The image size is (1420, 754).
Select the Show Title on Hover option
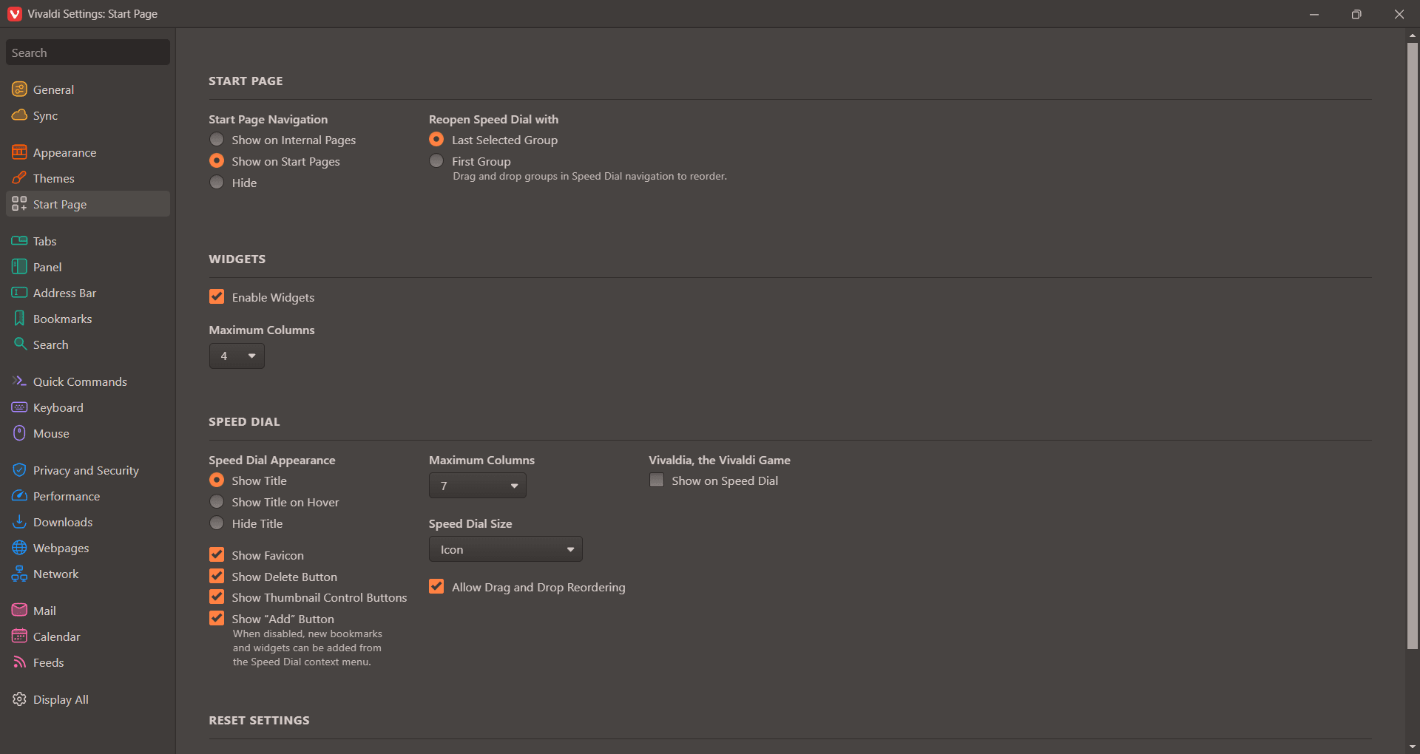coord(217,502)
